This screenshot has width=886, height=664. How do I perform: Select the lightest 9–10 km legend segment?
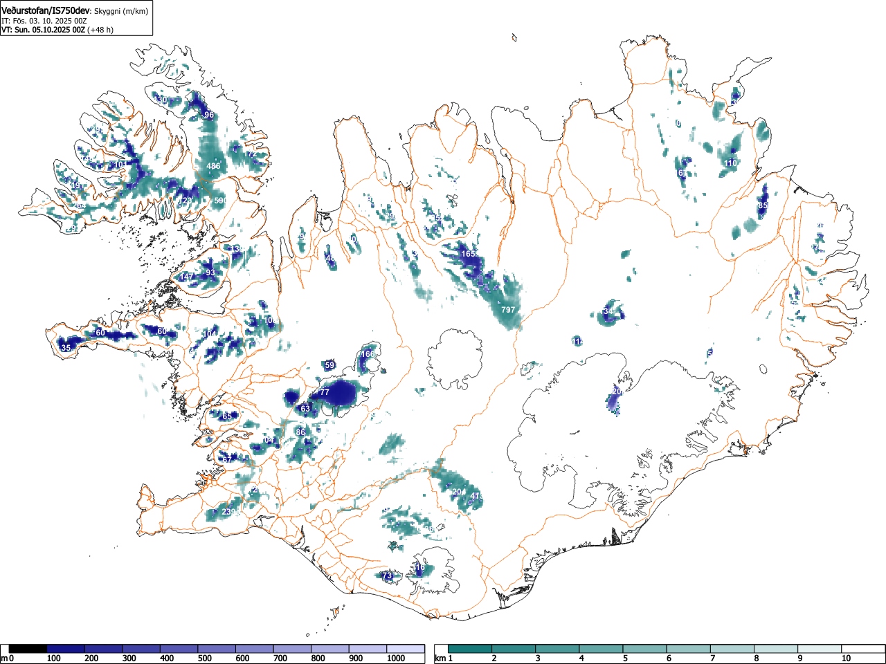tap(820, 649)
